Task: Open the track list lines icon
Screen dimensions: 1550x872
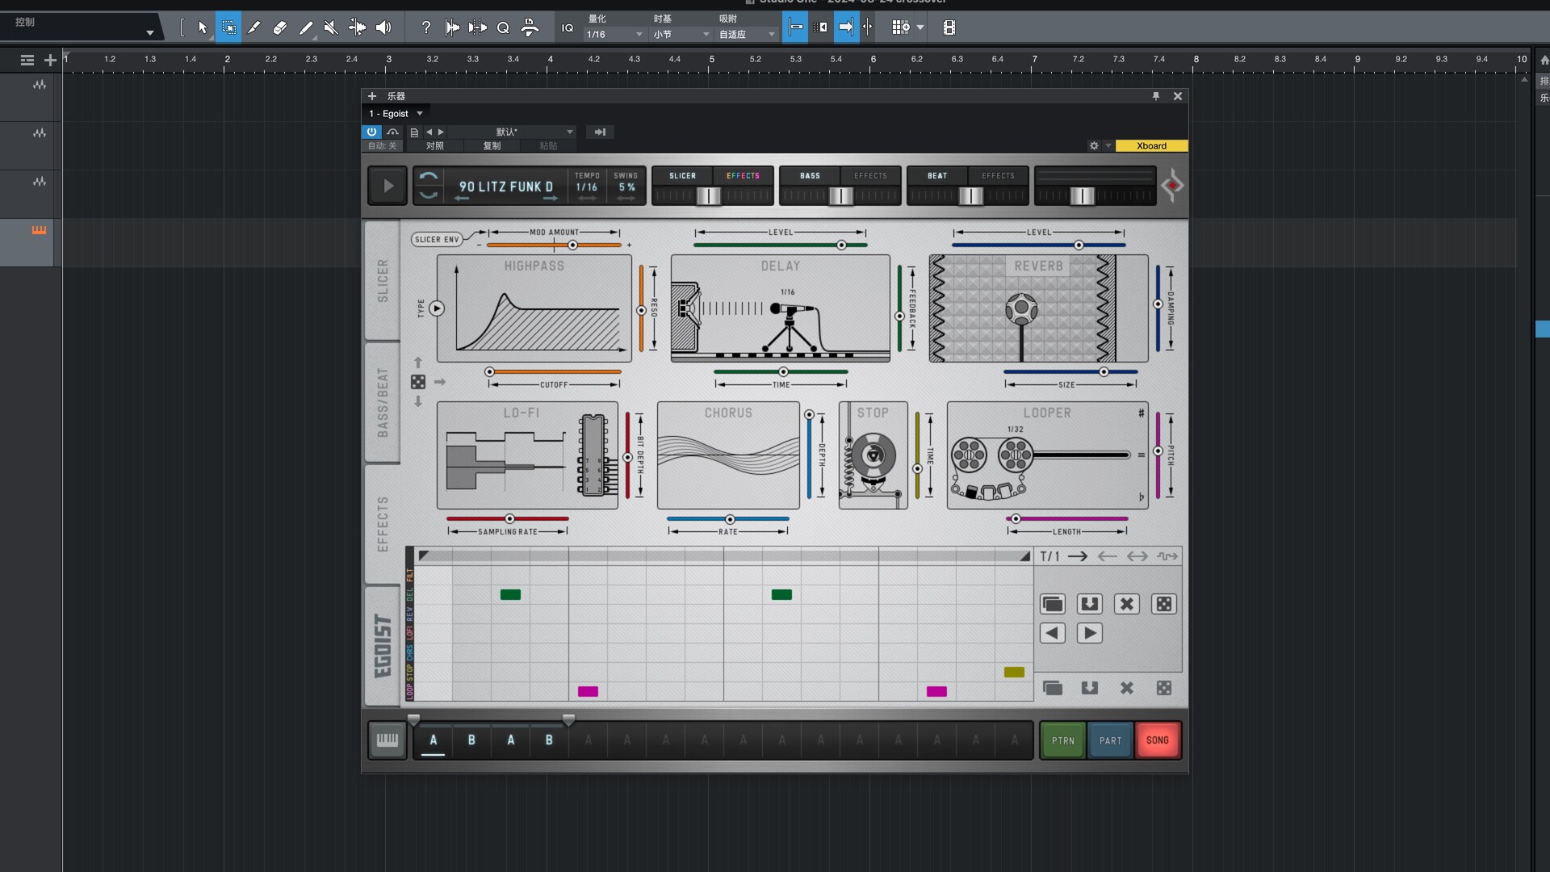Action: point(27,60)
